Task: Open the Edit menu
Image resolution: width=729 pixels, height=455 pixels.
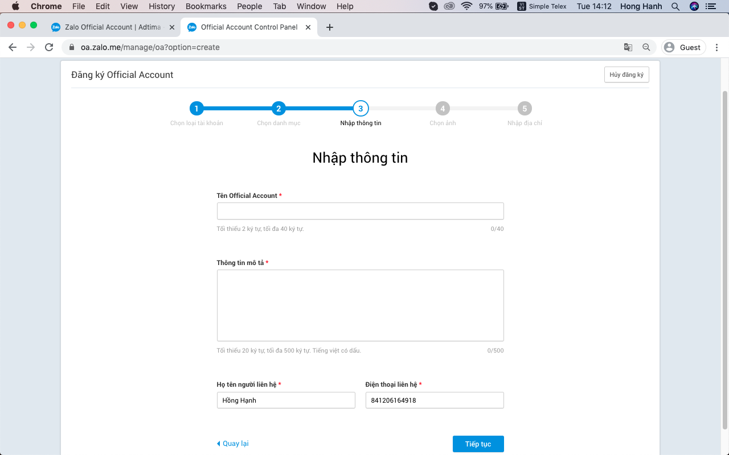Action: (103, 6)
